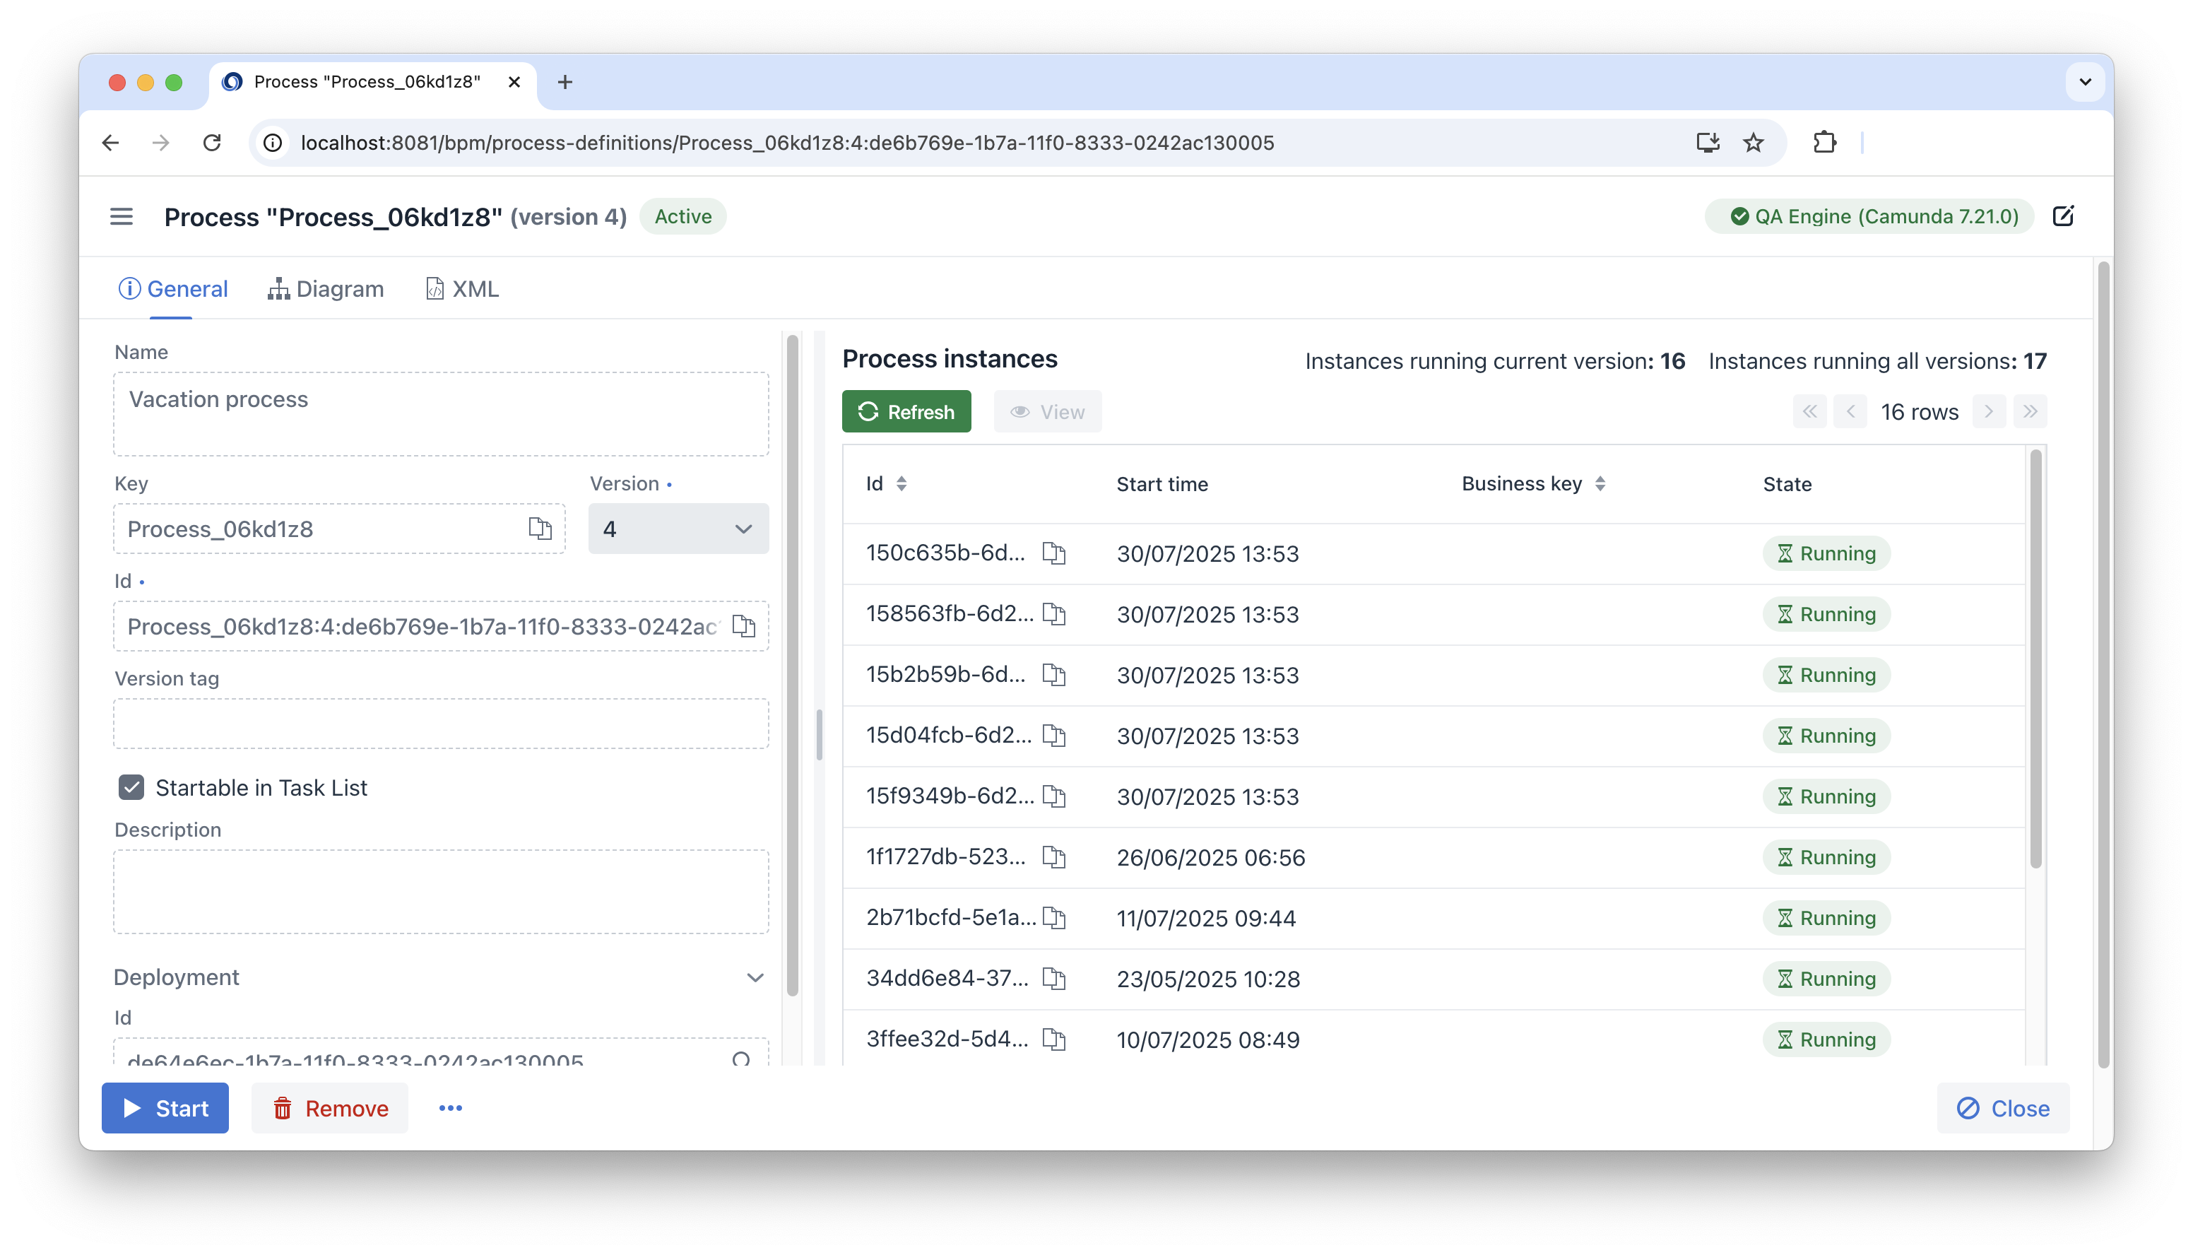Open more actions ellipsis menu
The height and width of the screenshot is (1255, 2193).
(450, 1107)
